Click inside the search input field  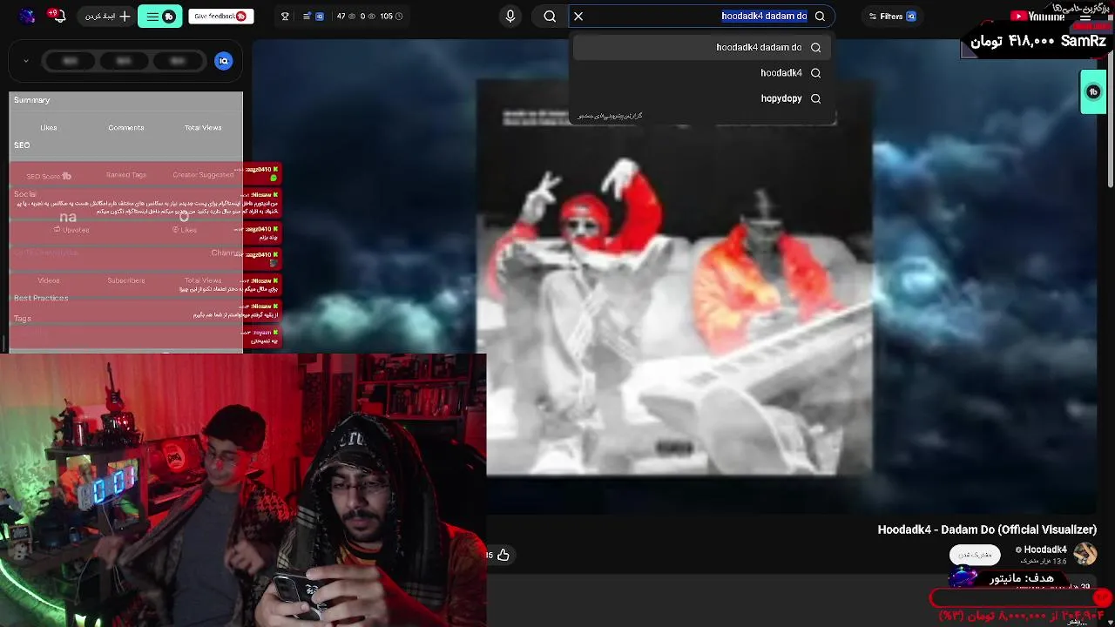[701, 16]
